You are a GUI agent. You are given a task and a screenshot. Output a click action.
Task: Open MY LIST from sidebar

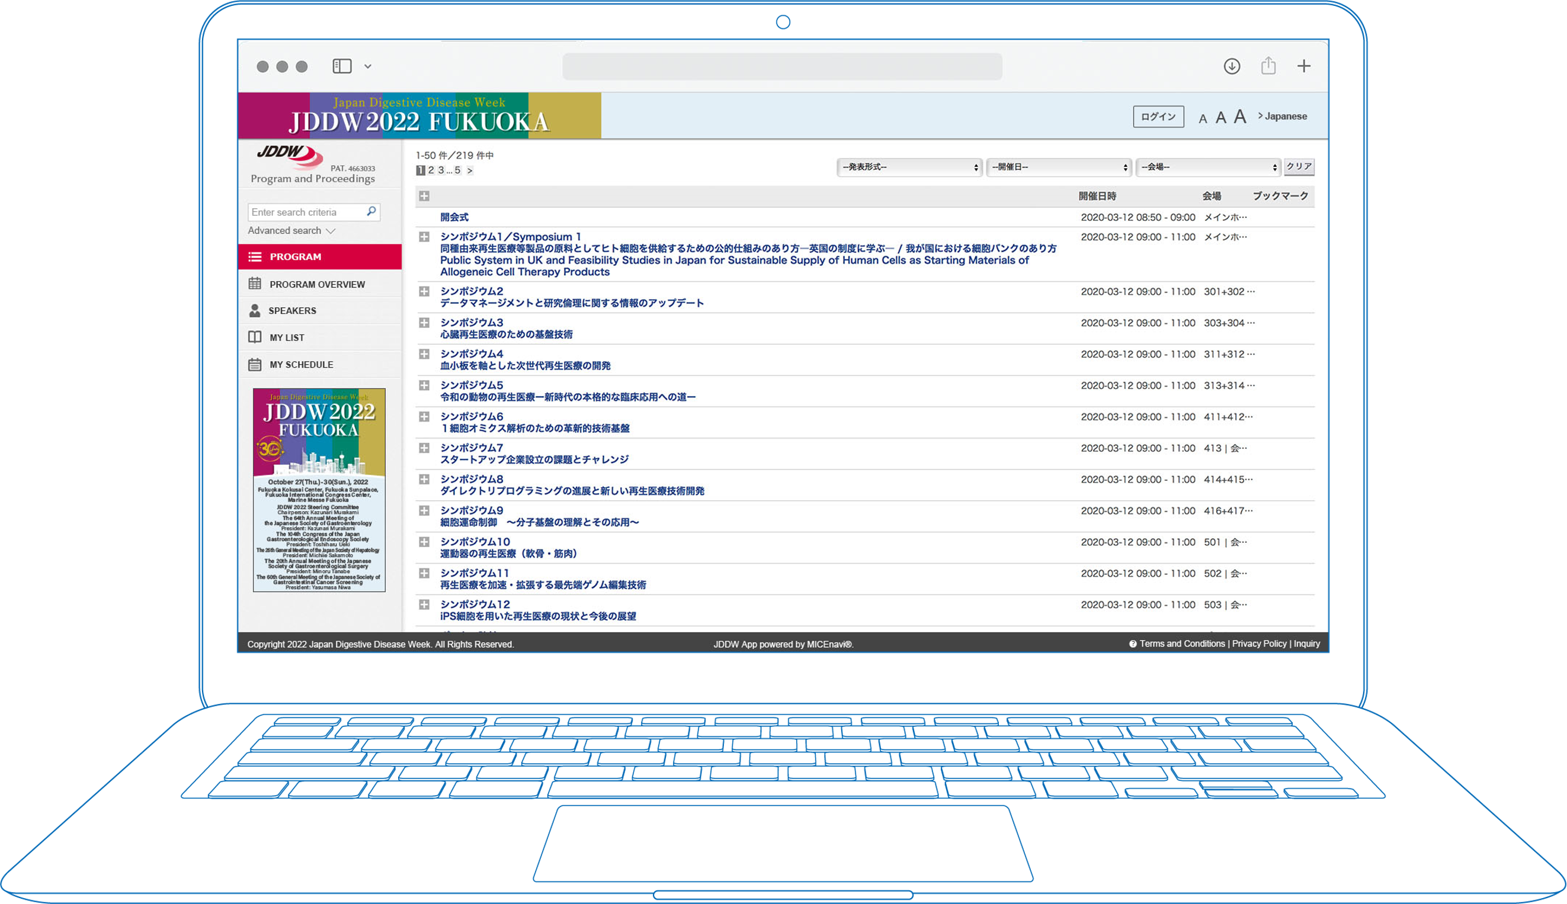(320, 337)
